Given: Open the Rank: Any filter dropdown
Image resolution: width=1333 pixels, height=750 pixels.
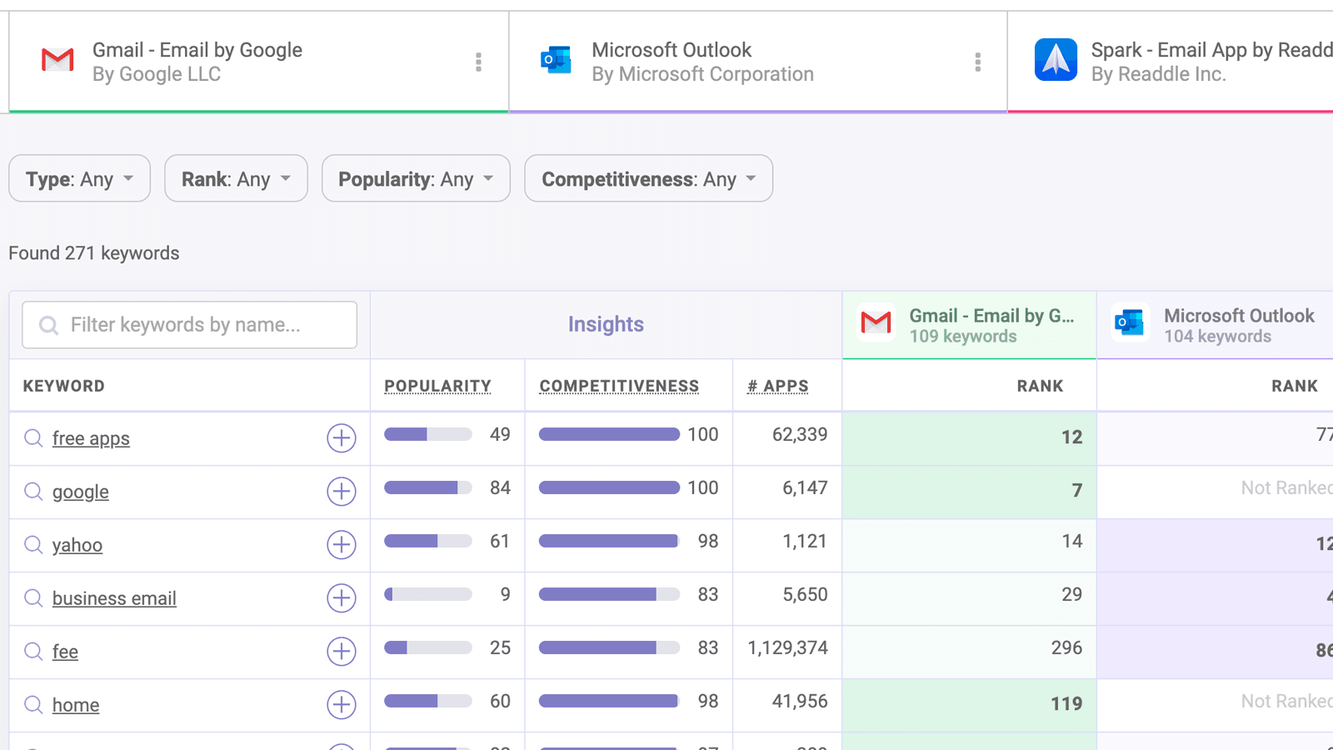Looking at the screenshot, I should [237, 178].
